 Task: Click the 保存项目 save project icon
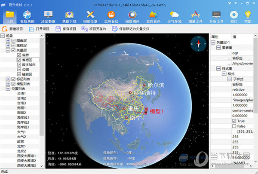tap(58, 29)
